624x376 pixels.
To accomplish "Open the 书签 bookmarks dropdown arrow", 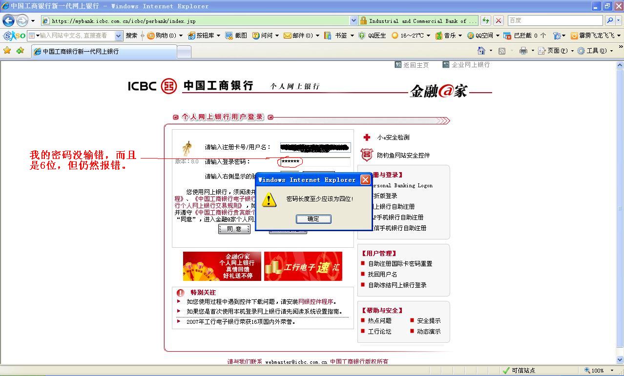I will (352, 36).
